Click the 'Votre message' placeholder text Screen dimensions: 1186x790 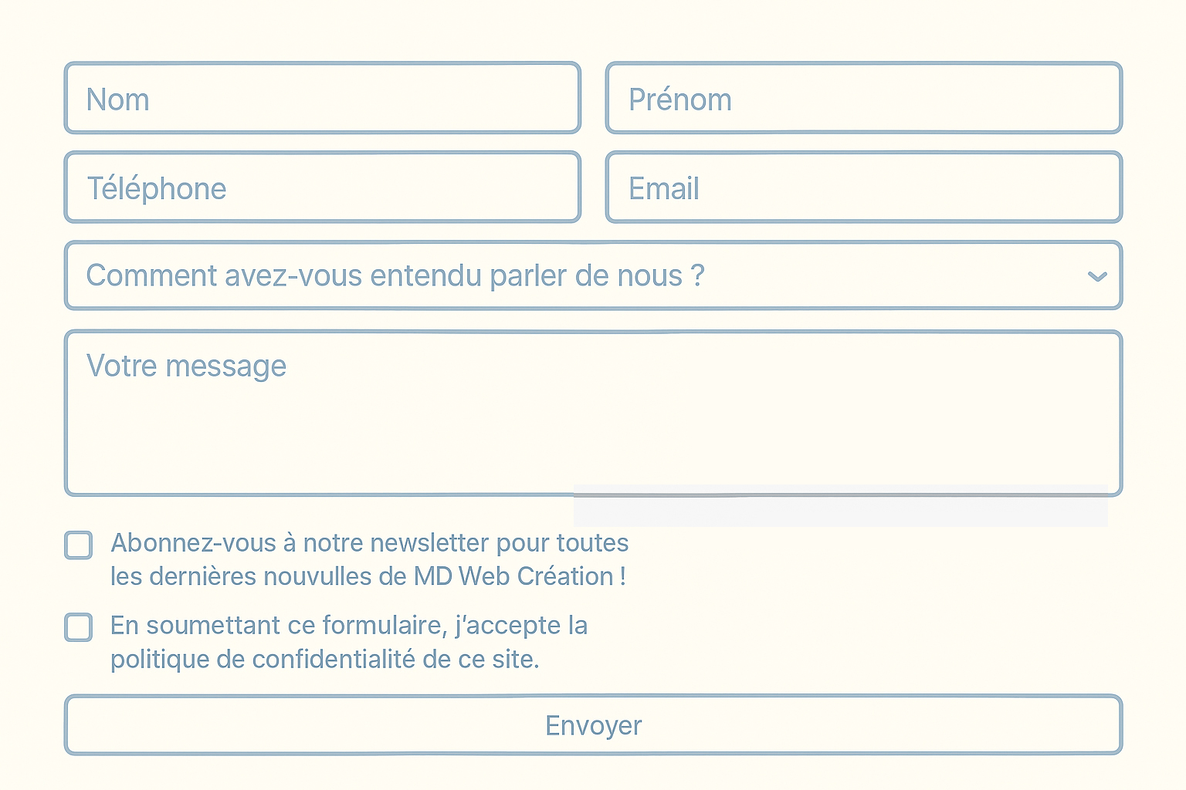[186, 366]
